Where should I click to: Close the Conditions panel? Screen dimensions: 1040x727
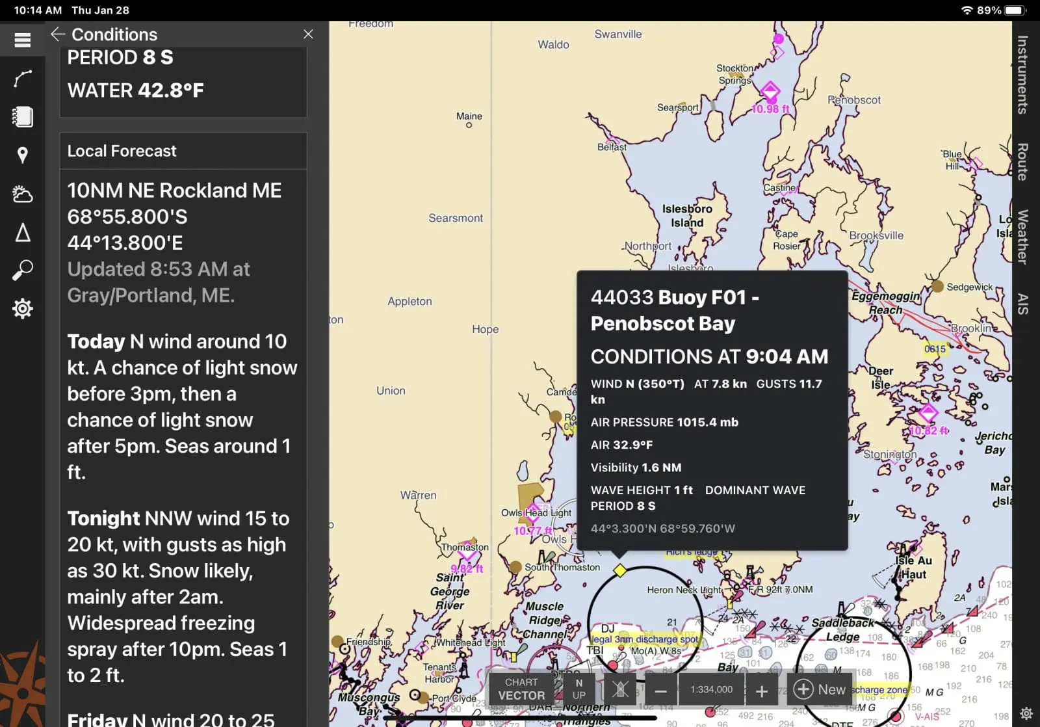click(308, 34)
